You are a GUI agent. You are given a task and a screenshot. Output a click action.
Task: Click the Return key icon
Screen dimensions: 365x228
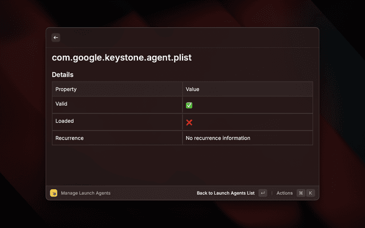(262, 193)
